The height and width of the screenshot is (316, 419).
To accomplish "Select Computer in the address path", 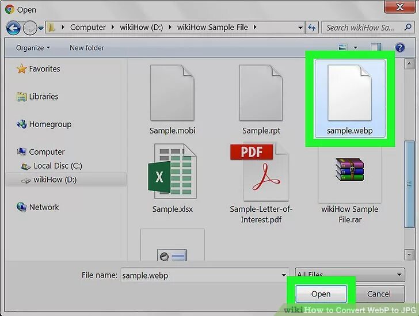I will pos(88,27).
